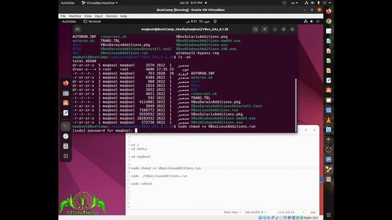Screen dimensions: 392x220
Task: Click VirtualBox optical disk status icon
Action: [265, 218]
